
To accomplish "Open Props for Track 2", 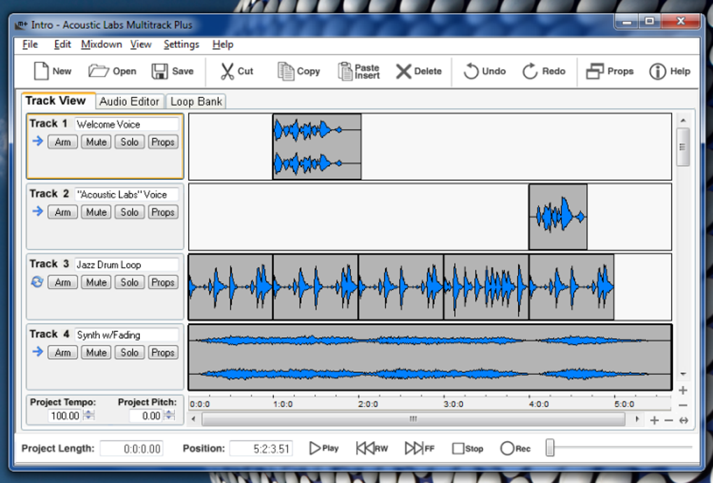I will [x=163, y=212].
